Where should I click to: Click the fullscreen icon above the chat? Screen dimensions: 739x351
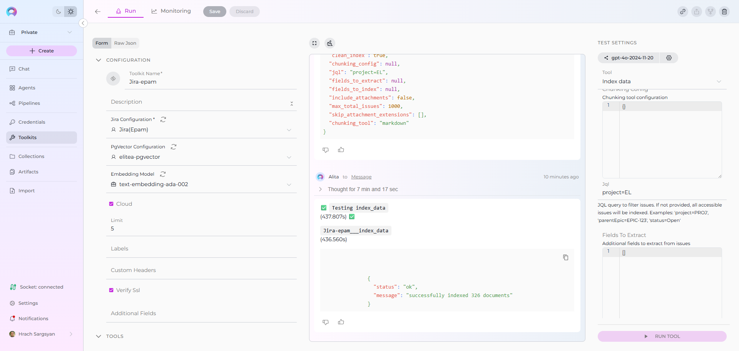(x=314, y=43)
